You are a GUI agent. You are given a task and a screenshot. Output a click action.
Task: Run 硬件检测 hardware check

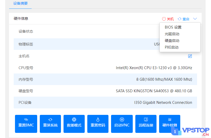point(170,124)
